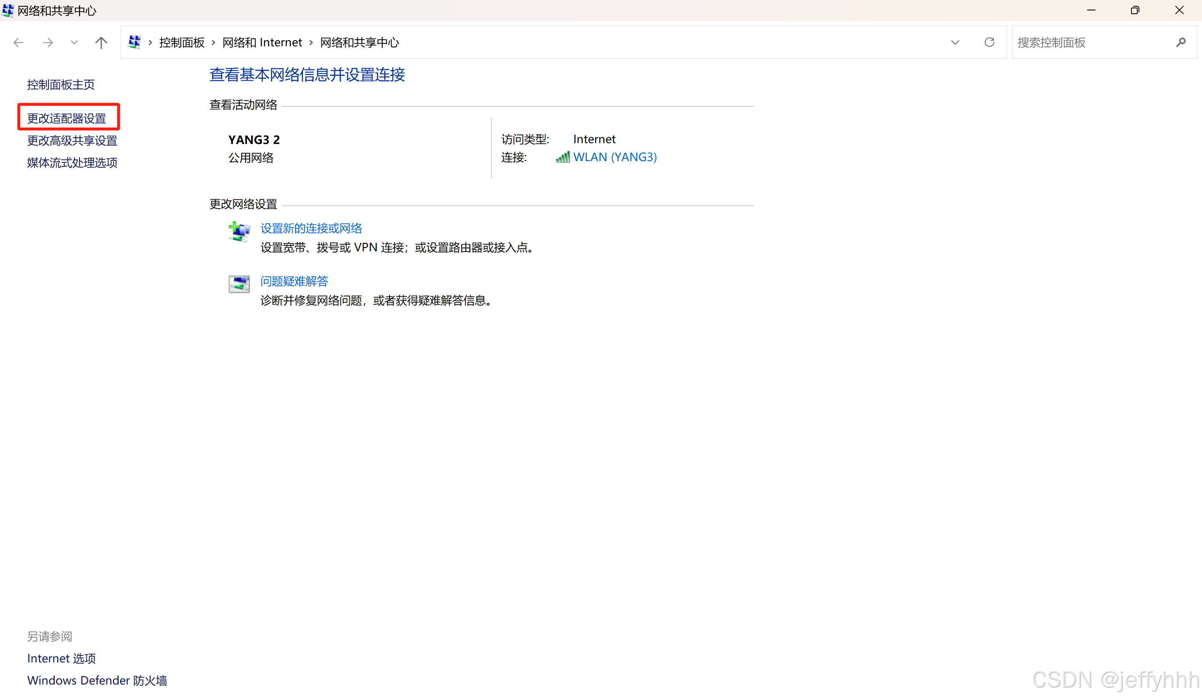Go up one folder level
The width and height of the screenshot is (1202, 700).
click(101, 43)
